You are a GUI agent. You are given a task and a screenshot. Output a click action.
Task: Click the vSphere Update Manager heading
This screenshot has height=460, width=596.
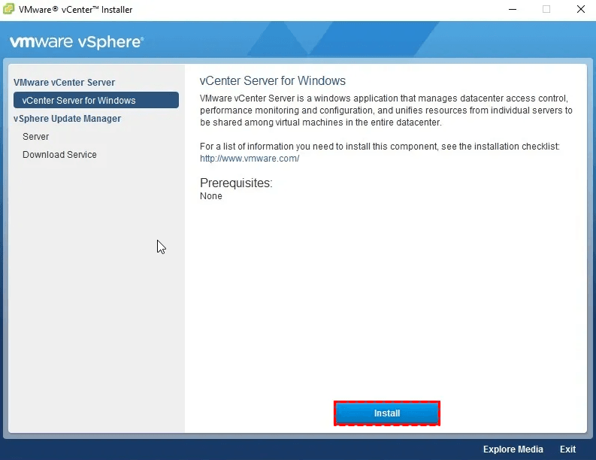68,119
